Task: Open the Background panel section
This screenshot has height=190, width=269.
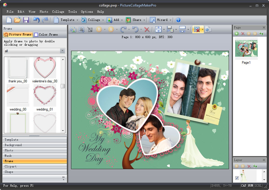Action: (x=34, y=145)
